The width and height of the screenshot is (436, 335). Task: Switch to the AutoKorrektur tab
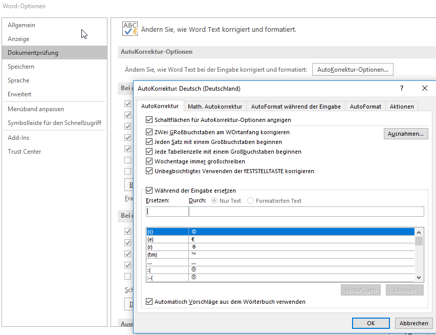click(160, 106)
